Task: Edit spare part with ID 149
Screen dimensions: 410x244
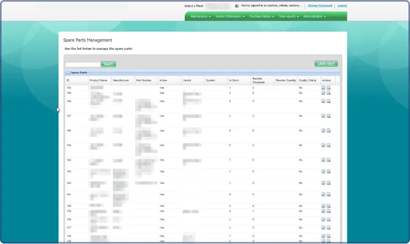Action: (x=323, y=93)
